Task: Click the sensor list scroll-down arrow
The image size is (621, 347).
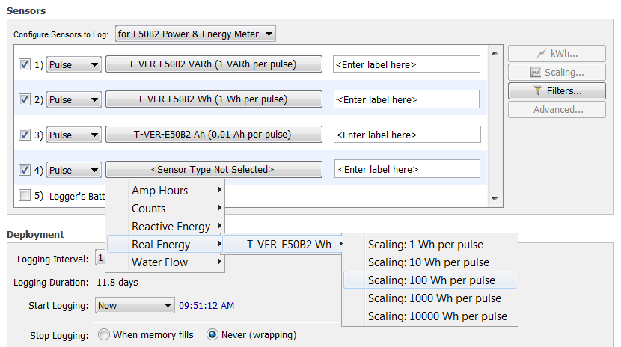Action: (x=495, y=199)
